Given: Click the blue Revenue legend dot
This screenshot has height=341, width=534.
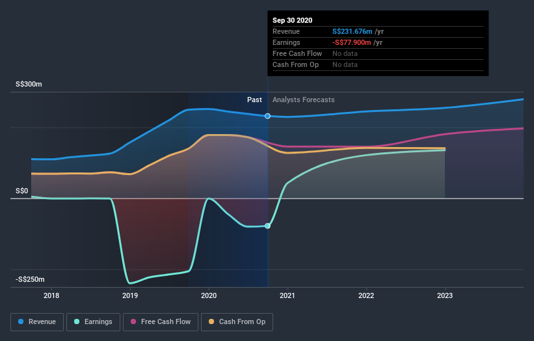Looking at the screenshot, I should point(21,321).
